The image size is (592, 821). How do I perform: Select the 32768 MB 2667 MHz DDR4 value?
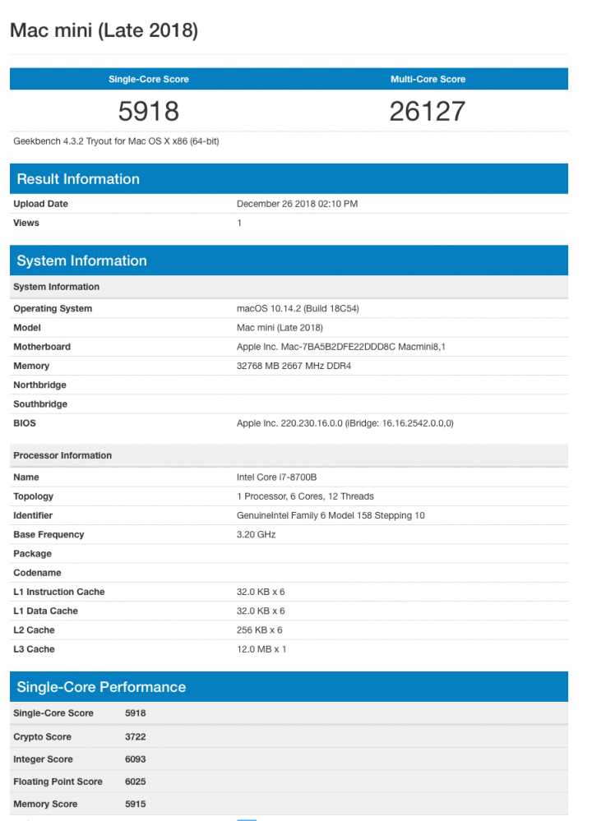(x=294, y=366)
